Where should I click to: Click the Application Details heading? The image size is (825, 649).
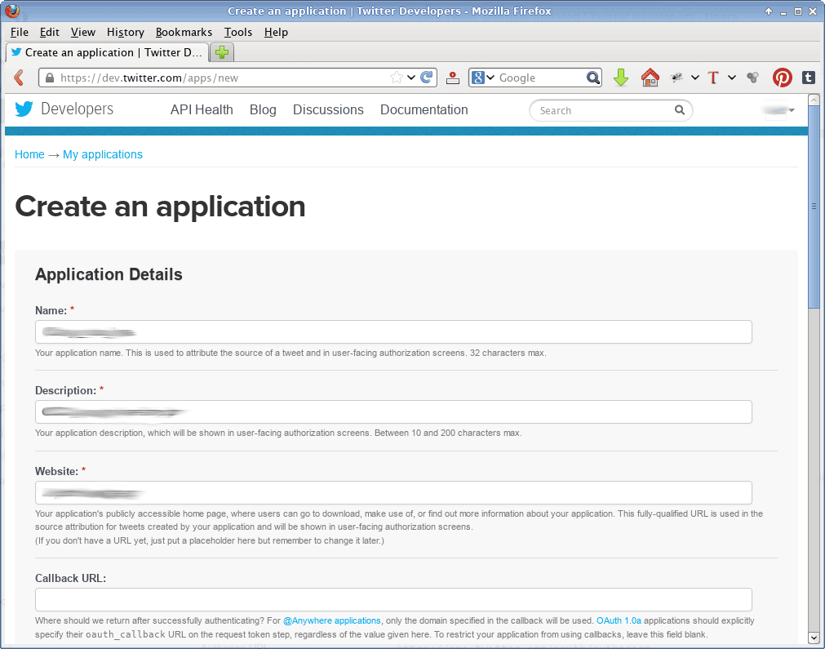[109, 274]
